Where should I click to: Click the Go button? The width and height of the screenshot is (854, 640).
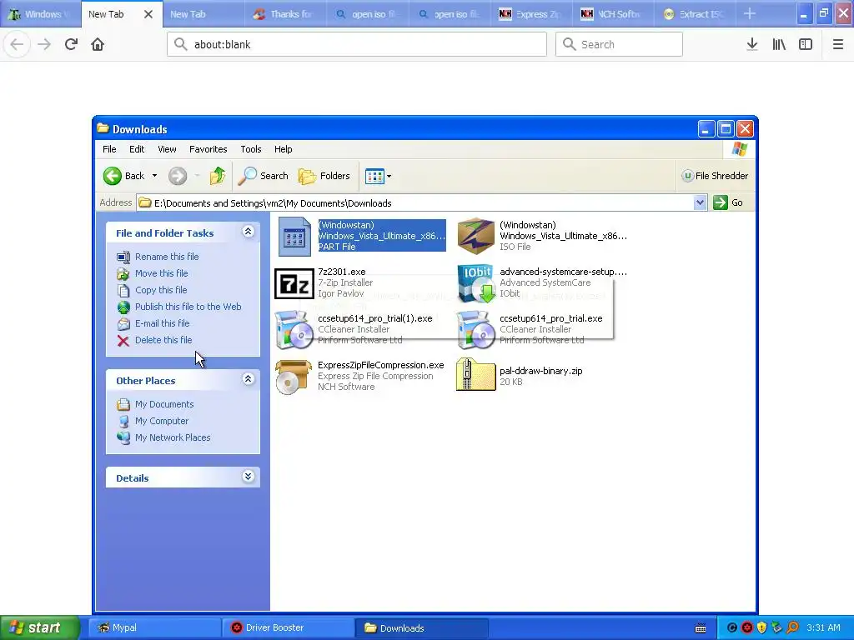pos(728,202)
